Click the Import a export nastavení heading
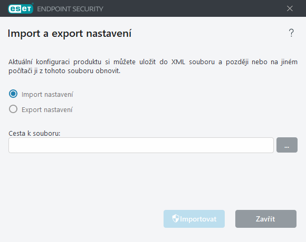This screenshot has width=306, height=242. point(70,33)
